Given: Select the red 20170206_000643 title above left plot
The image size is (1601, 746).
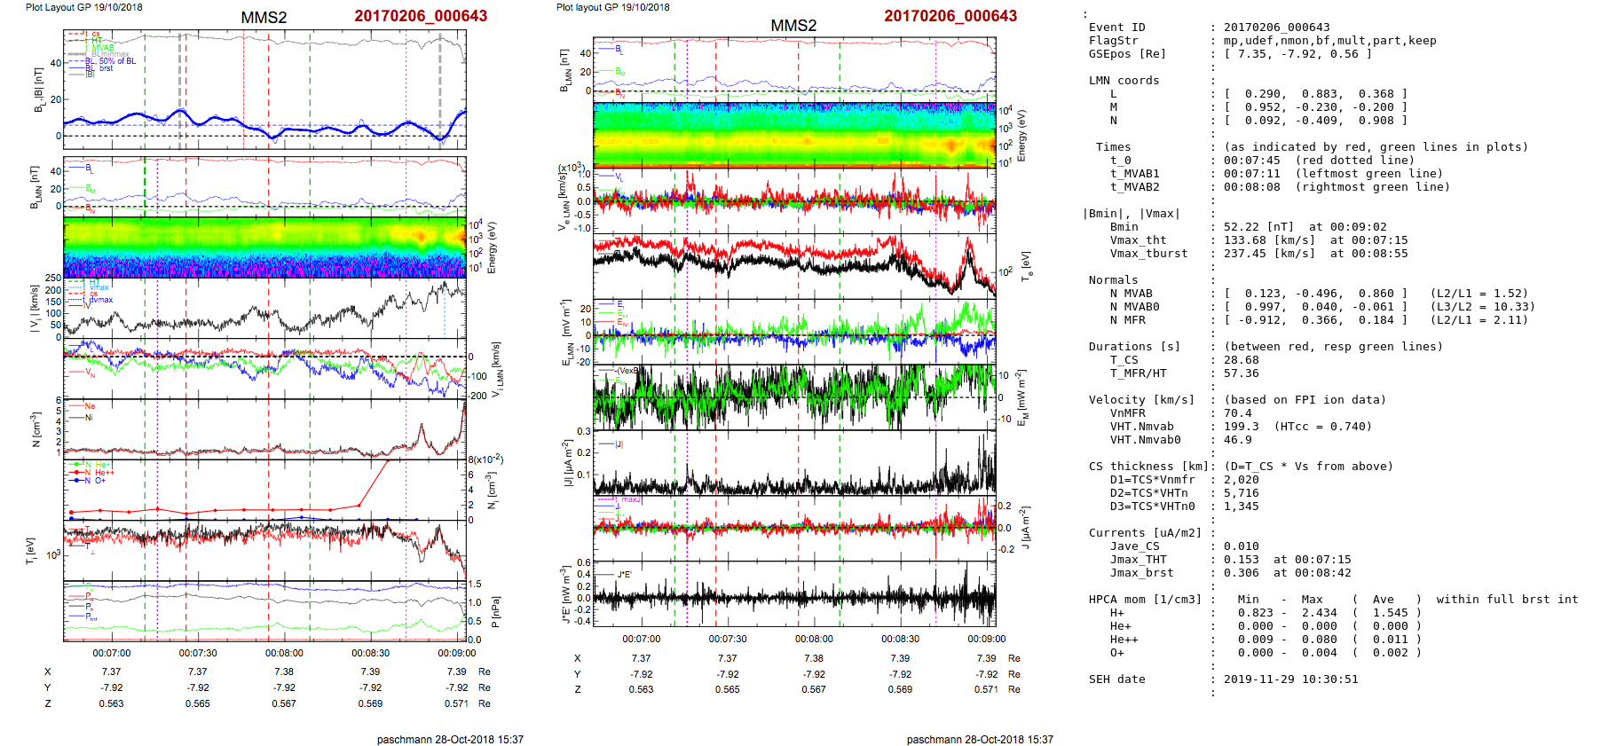Looking at the screenshot, I should (x=421, y=16).
